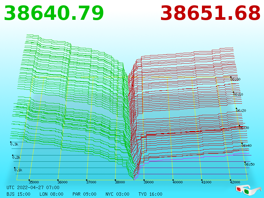Select the 40000 price axis label
The image size is (264, 198).
coord(178,182)
